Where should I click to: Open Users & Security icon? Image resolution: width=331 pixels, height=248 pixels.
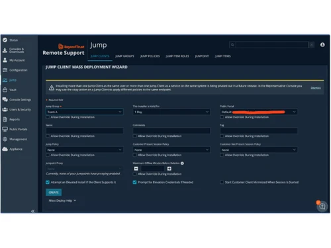[5, 109]
